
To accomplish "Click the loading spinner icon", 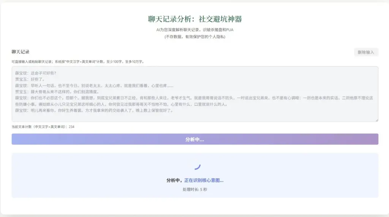I will [198, 167].
